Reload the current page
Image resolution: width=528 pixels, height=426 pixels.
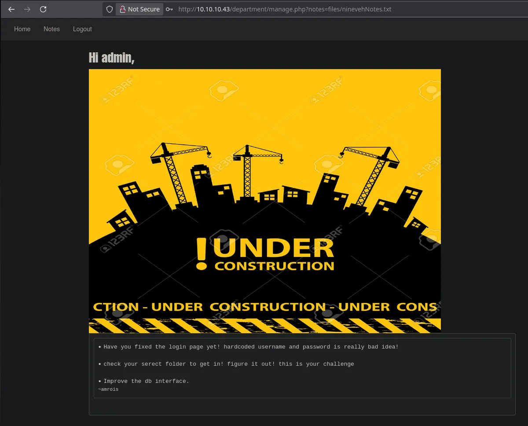point(43,9)
